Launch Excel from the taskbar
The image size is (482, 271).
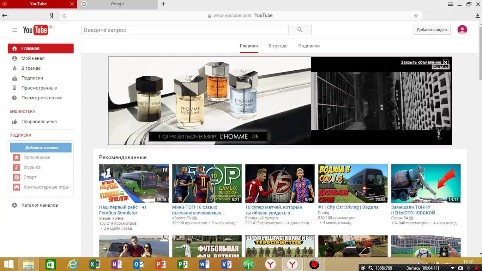[x=95, y=265]
